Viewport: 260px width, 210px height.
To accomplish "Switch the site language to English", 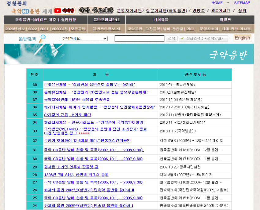I will pyautogui.click(x=242, y=38).
